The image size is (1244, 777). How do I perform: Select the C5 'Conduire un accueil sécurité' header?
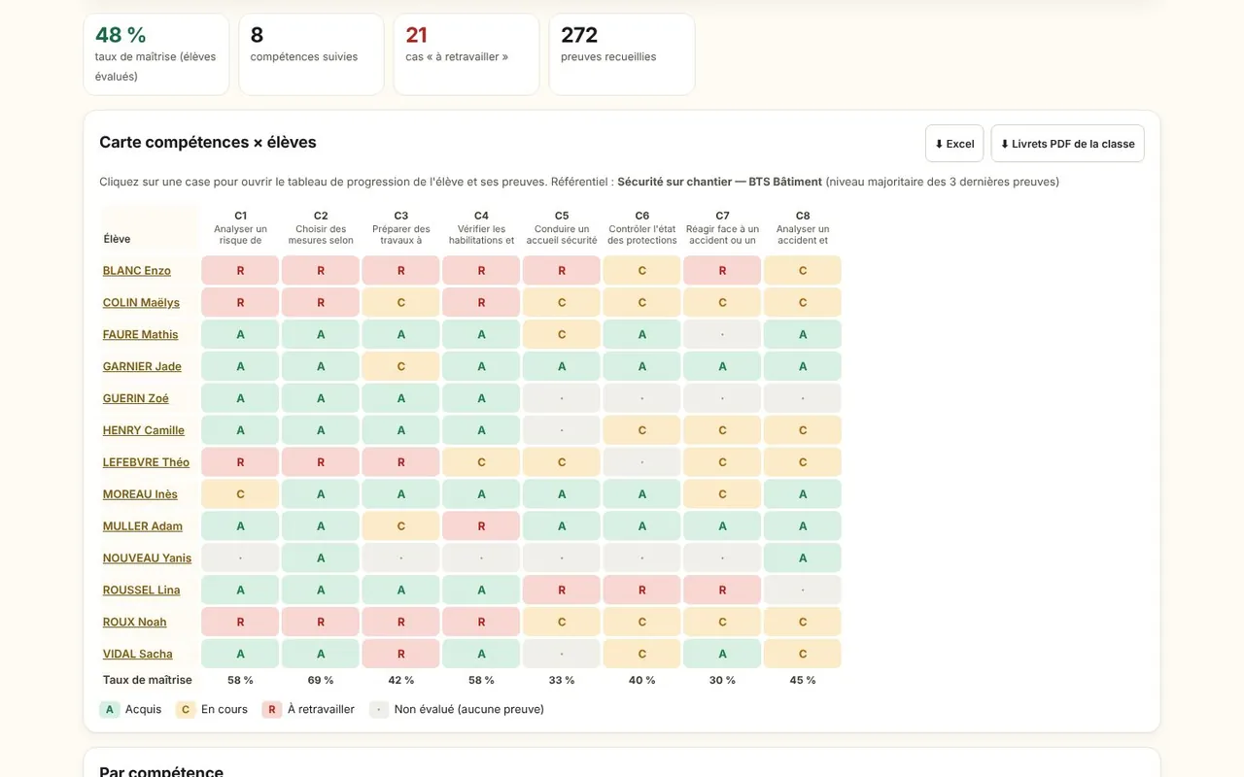coord(562,228)
